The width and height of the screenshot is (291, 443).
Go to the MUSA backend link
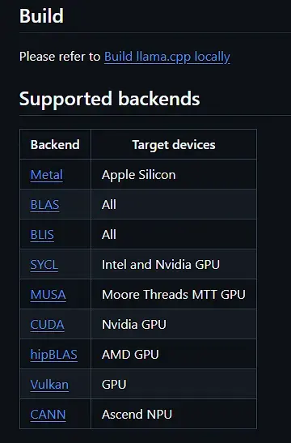pyautogui.click(x=48, y=295)
